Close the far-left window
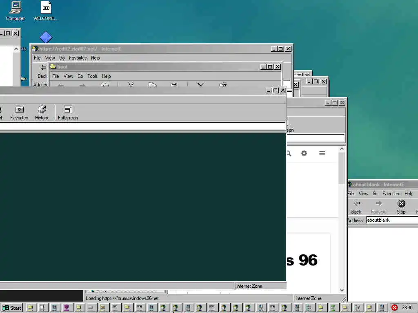Screen dimensions: 418x313 coord(16,33)
